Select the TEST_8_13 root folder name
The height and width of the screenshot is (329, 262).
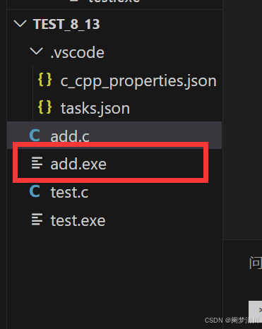pos(66,24)
